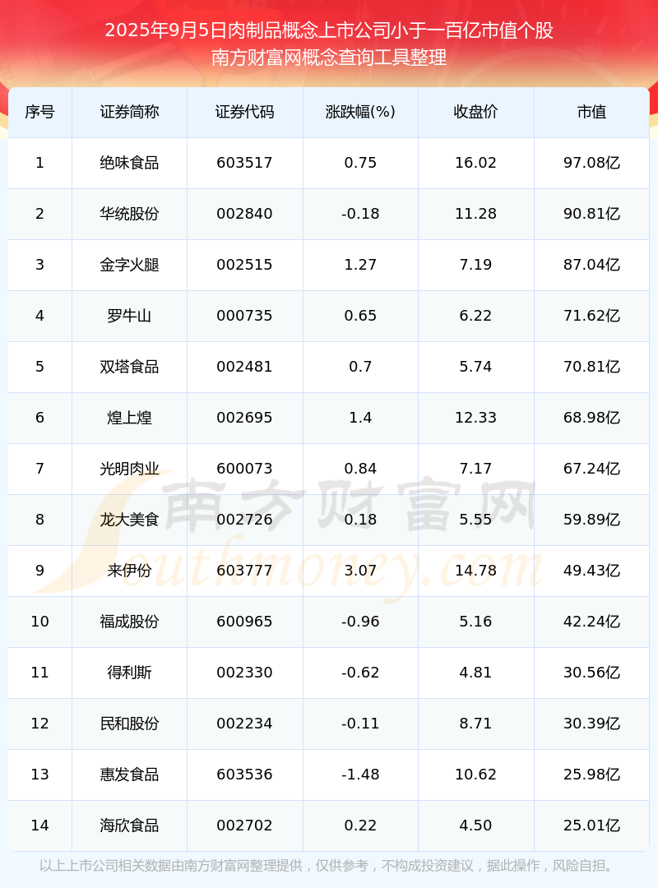Select stock name 绝味食品
Viewport: 658px width, 888px height.
coord(129,163)
